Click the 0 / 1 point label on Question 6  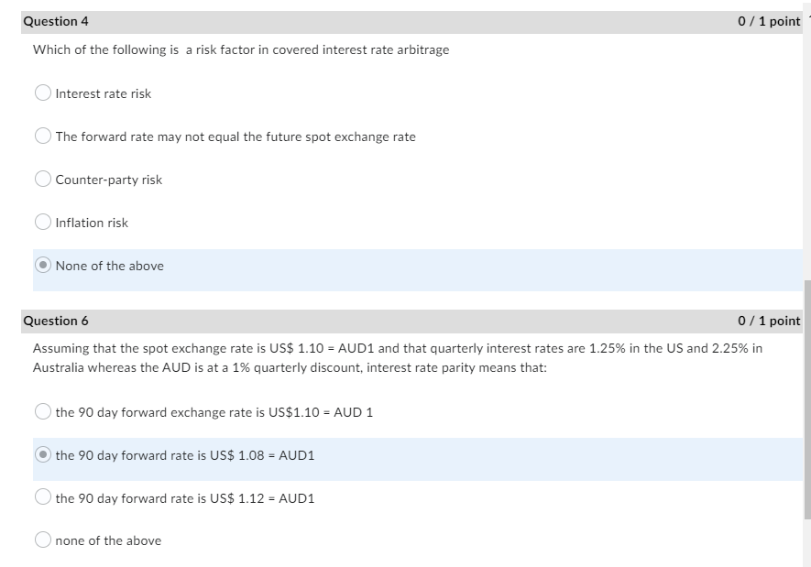770,320
